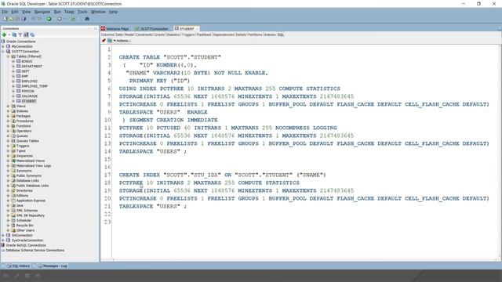502x282 pixels.
Task: Open the Tools menu
Action: pos(82,12)
